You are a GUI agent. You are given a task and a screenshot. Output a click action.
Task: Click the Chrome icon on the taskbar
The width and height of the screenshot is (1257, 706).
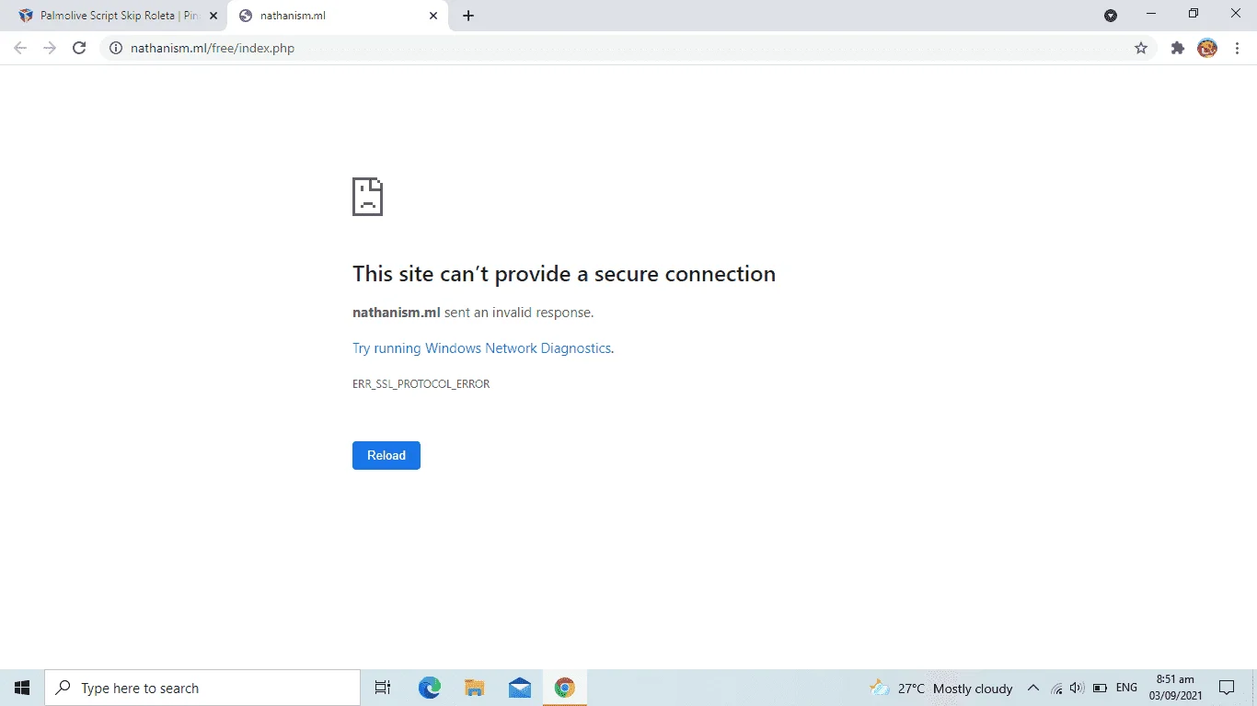click(x=564, y=688)
